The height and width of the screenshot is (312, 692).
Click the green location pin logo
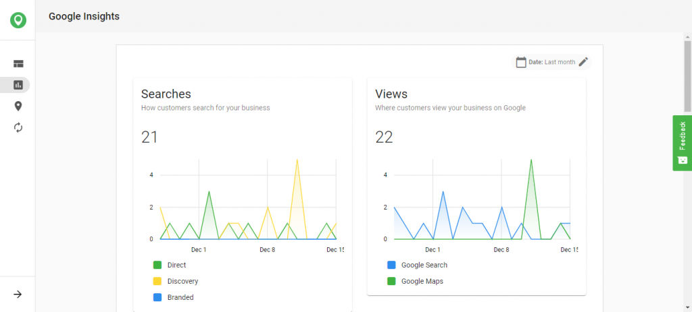point(18,20)
